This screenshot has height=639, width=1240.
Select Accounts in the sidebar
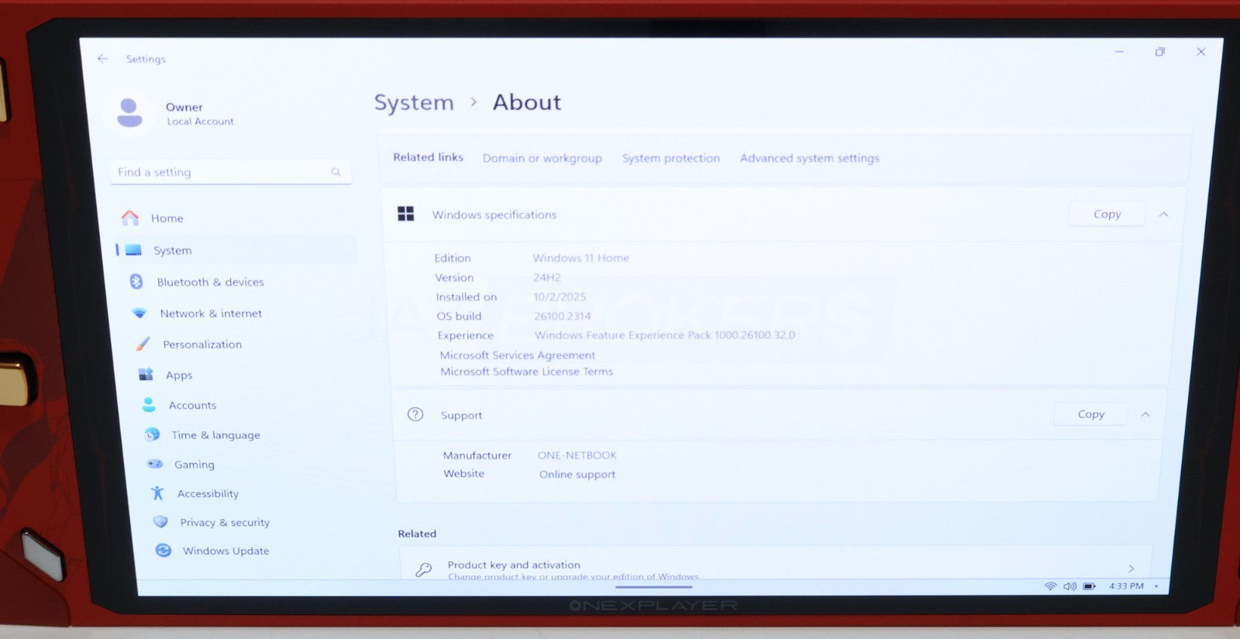[192, 405]
